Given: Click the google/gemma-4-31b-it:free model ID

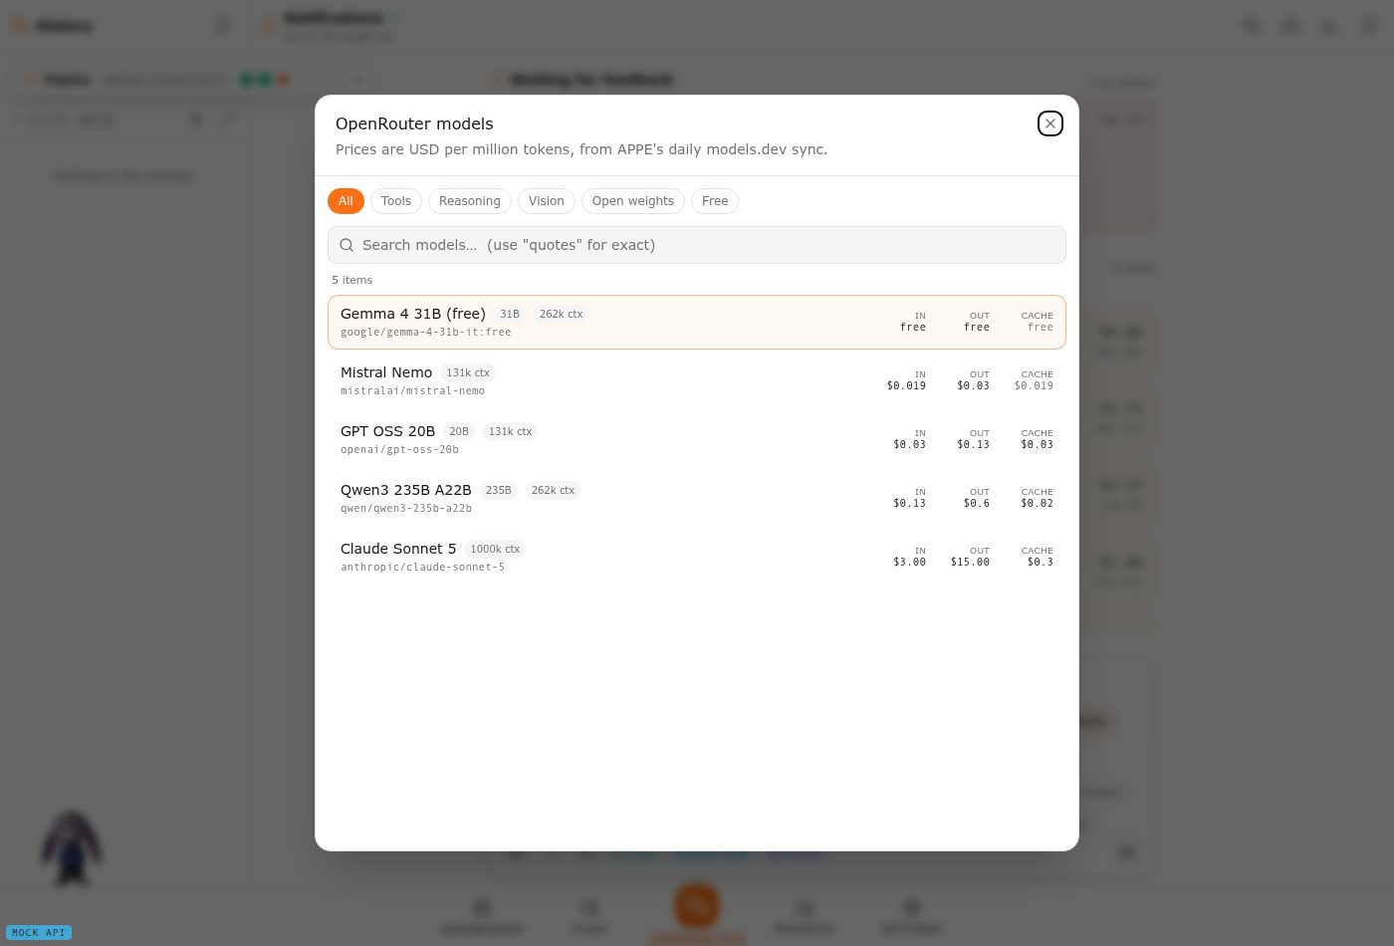Looking at the screenshot, I should 426,333.
